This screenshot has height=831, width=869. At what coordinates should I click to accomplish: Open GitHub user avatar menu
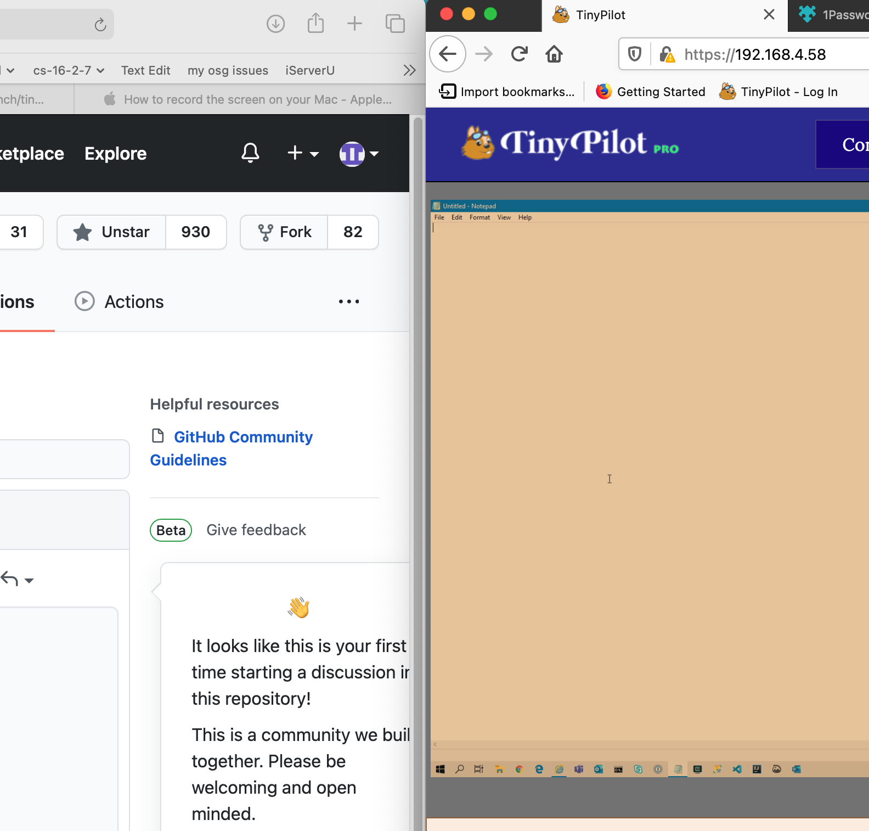pos(359,154)
